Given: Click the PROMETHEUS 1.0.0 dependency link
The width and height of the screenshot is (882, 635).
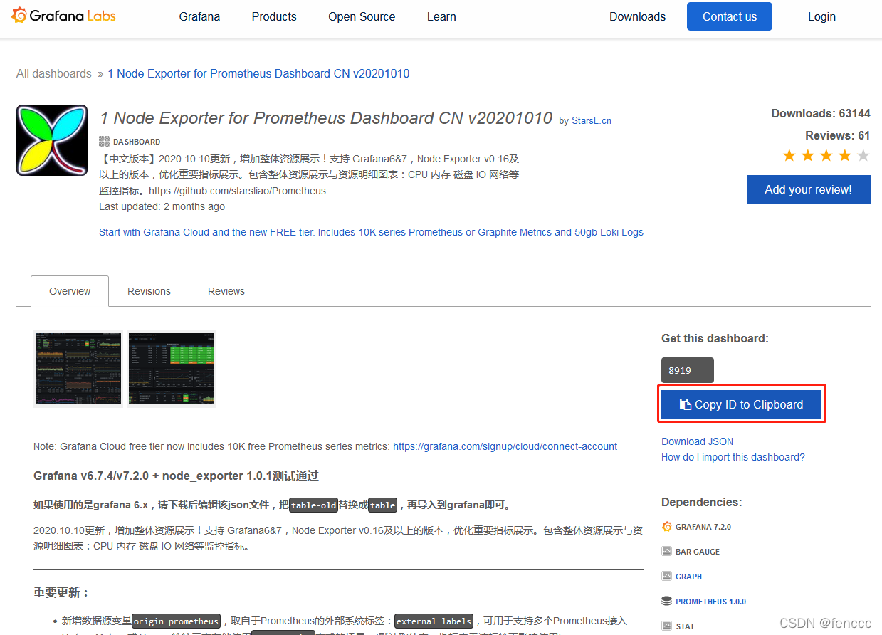Looking at the screenshot, I should click(x=710, y=602).
